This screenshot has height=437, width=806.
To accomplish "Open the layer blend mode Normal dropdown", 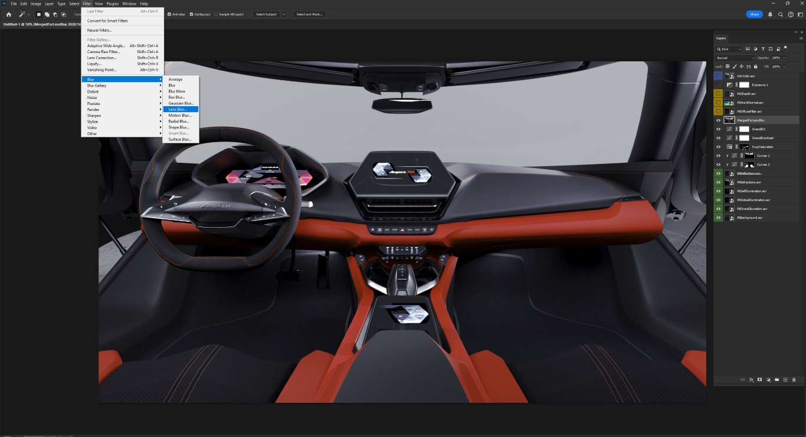I will pyautogui.click(x=735, y=58).
